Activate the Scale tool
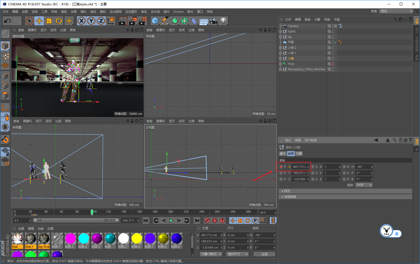 (49, 21)
